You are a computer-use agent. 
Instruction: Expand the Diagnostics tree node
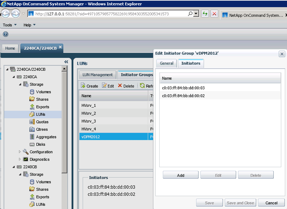pyautogui.click(x=20, y=159)
